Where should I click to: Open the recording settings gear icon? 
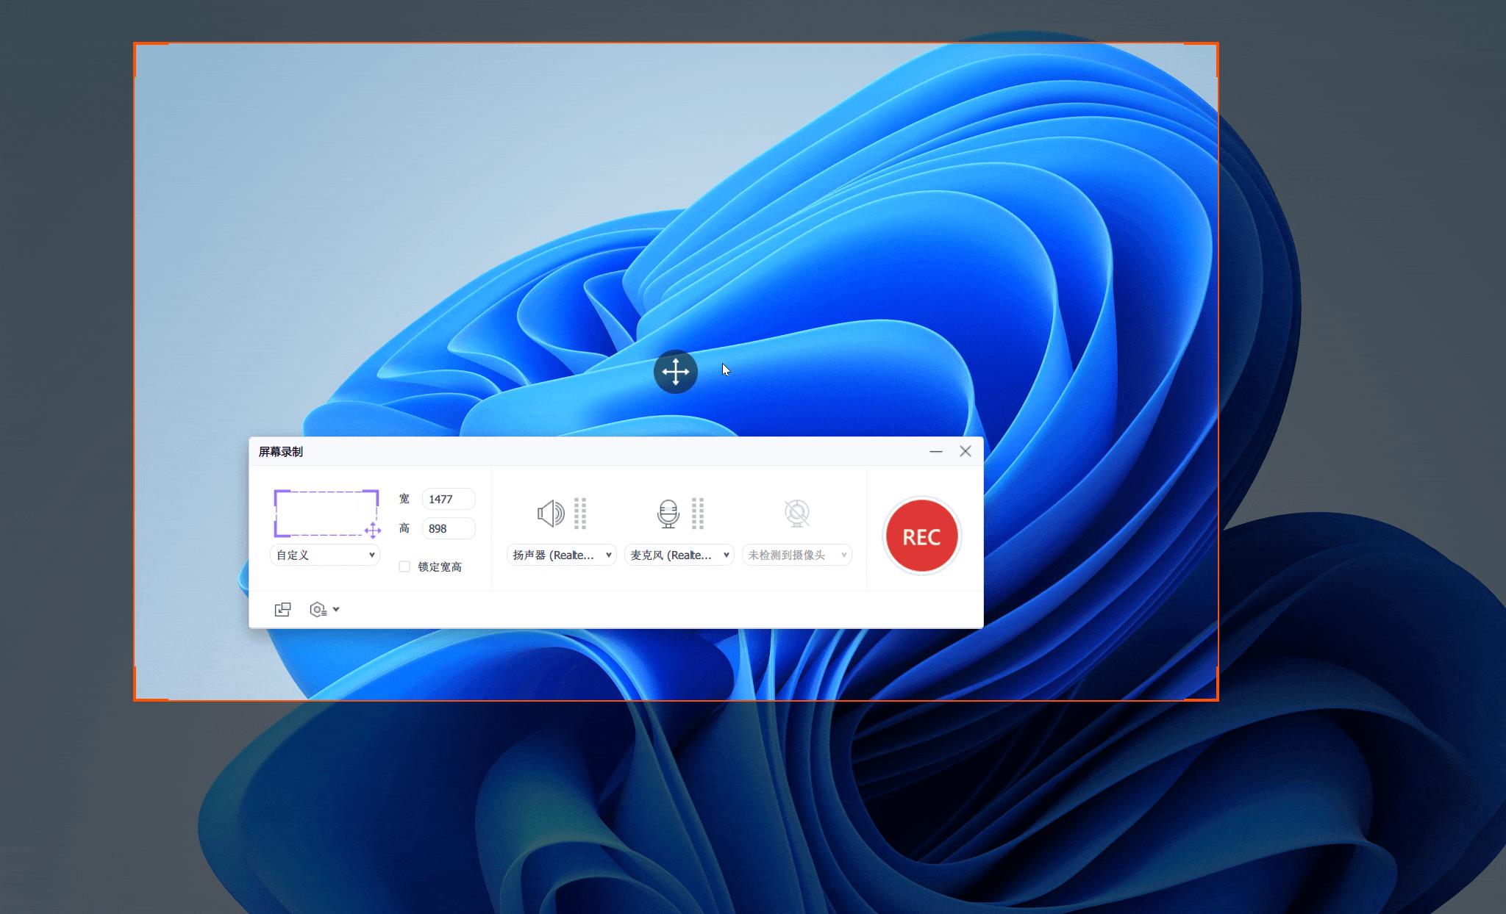(x=318, y=609)
